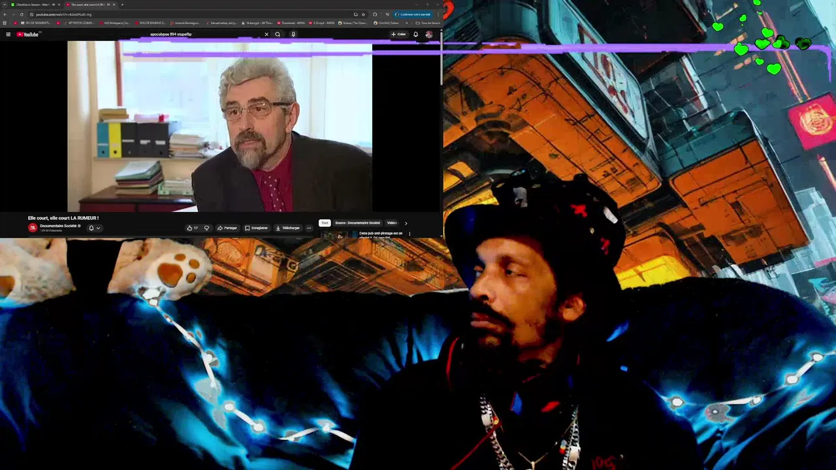
Task: Clear the YouTube search text with X
Action: click(266, 35)
